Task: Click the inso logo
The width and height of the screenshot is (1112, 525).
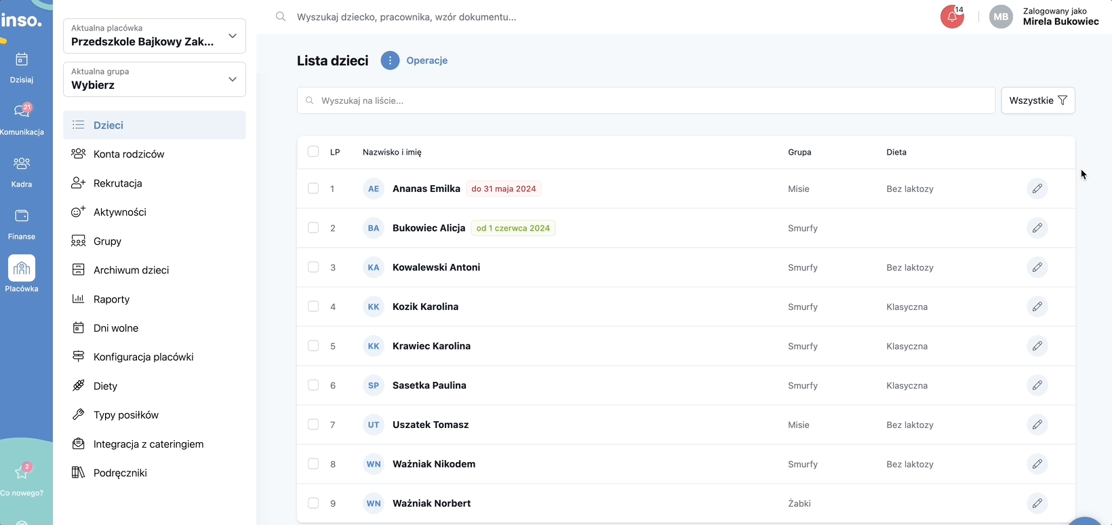Action: 21,19
